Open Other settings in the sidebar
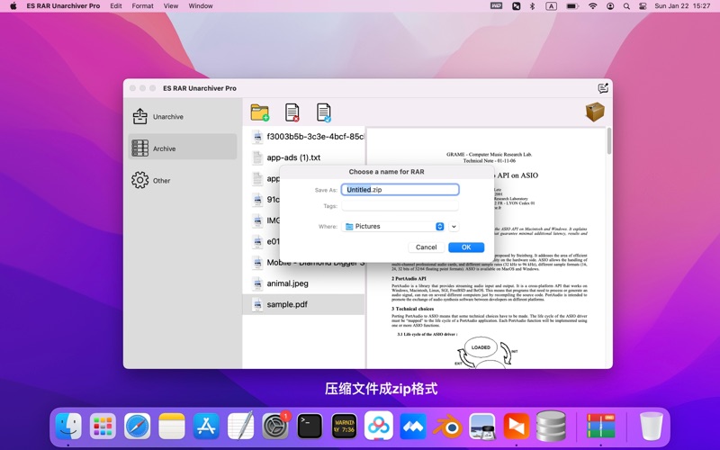 [183, 181]
